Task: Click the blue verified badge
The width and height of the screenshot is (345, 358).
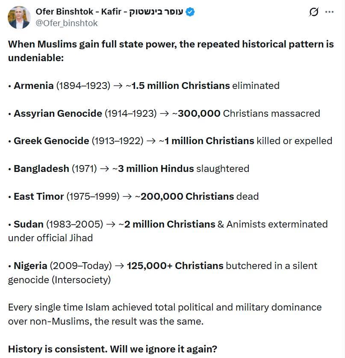Action: click(x=190, y=12)
